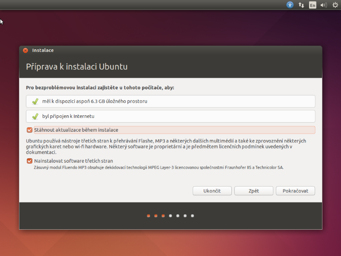Click the 'Instalace' window title
341x256 pixels.
point(43,50)
